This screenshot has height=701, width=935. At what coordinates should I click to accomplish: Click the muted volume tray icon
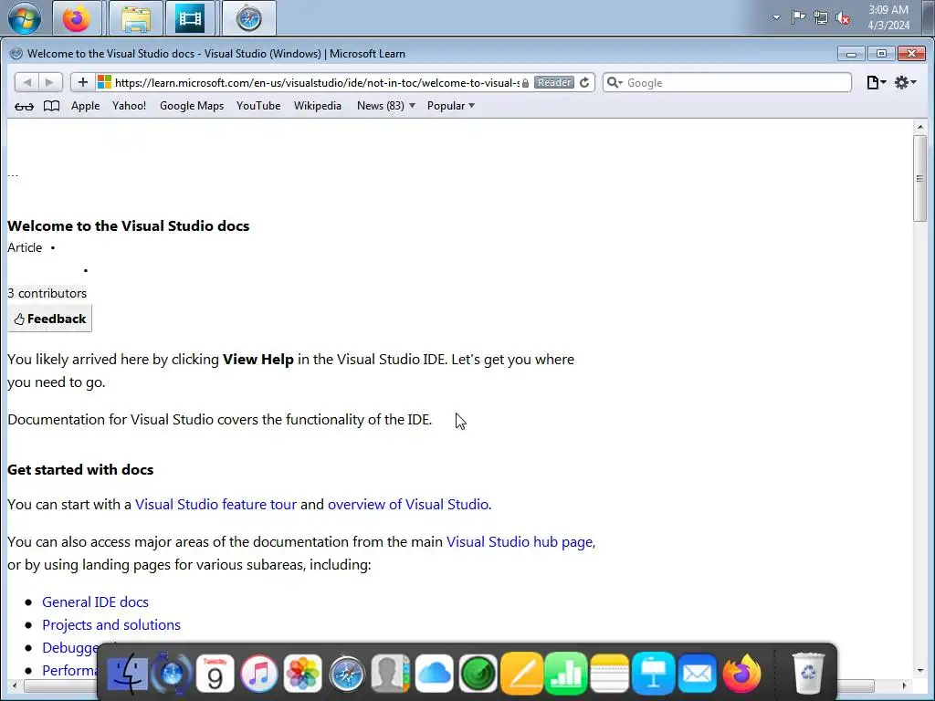coord(843,18)
